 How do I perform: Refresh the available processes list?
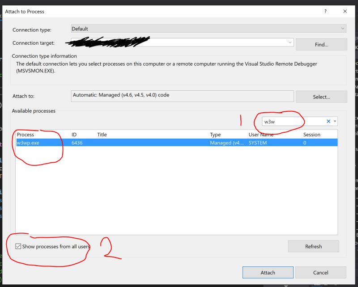point(313,246)
